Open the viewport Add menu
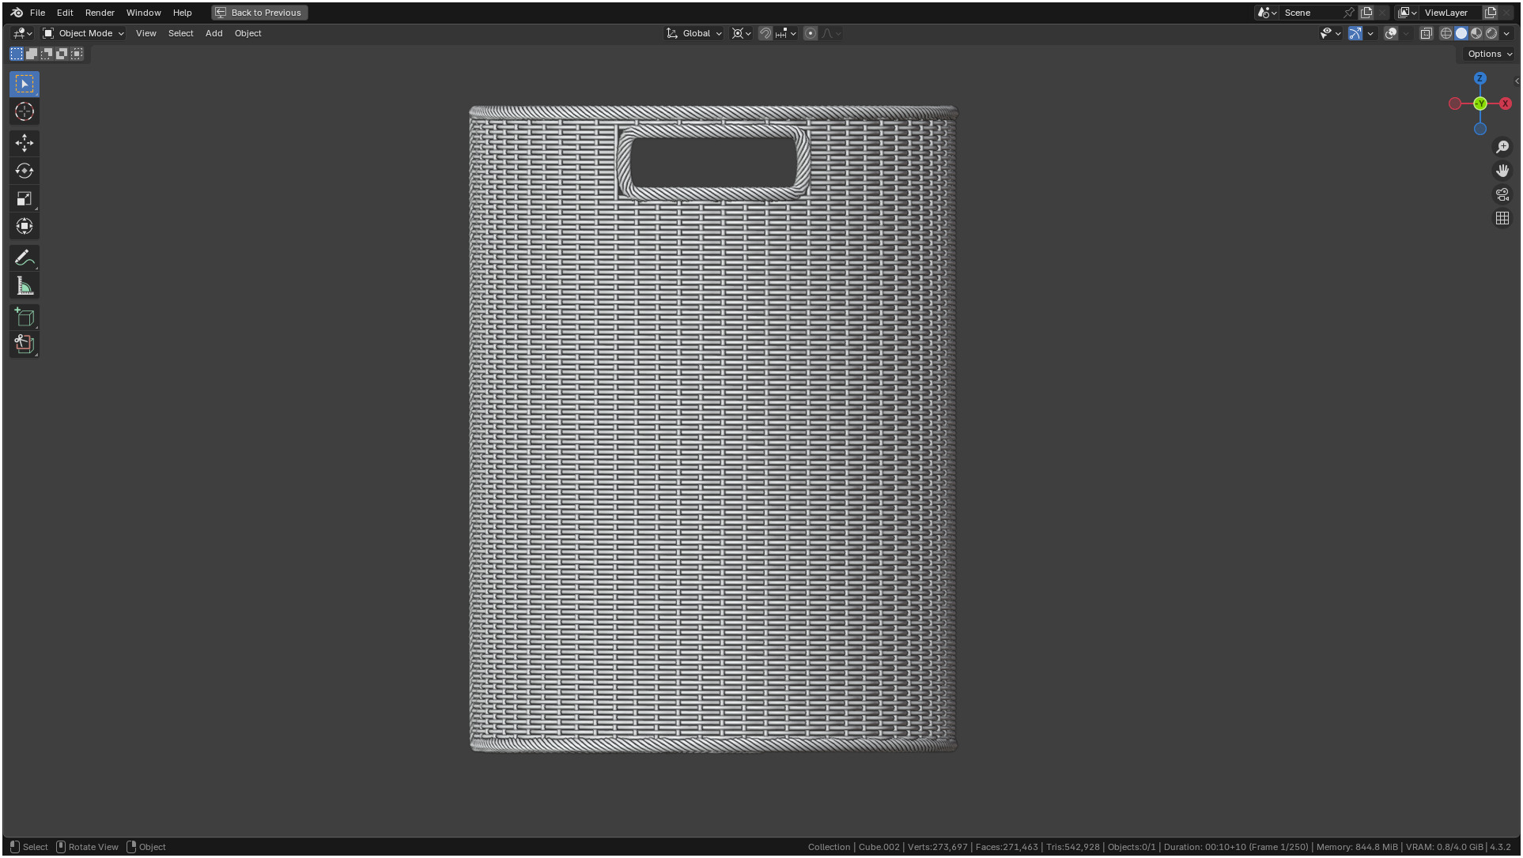This screenshot has width=1523, height=858. pos(214,33)
